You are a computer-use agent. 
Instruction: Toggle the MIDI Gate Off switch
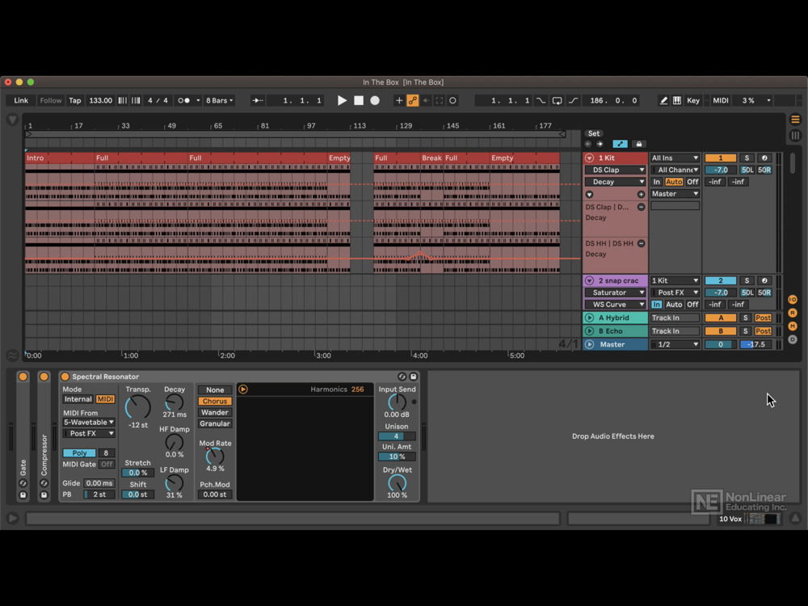click(107, 465)
